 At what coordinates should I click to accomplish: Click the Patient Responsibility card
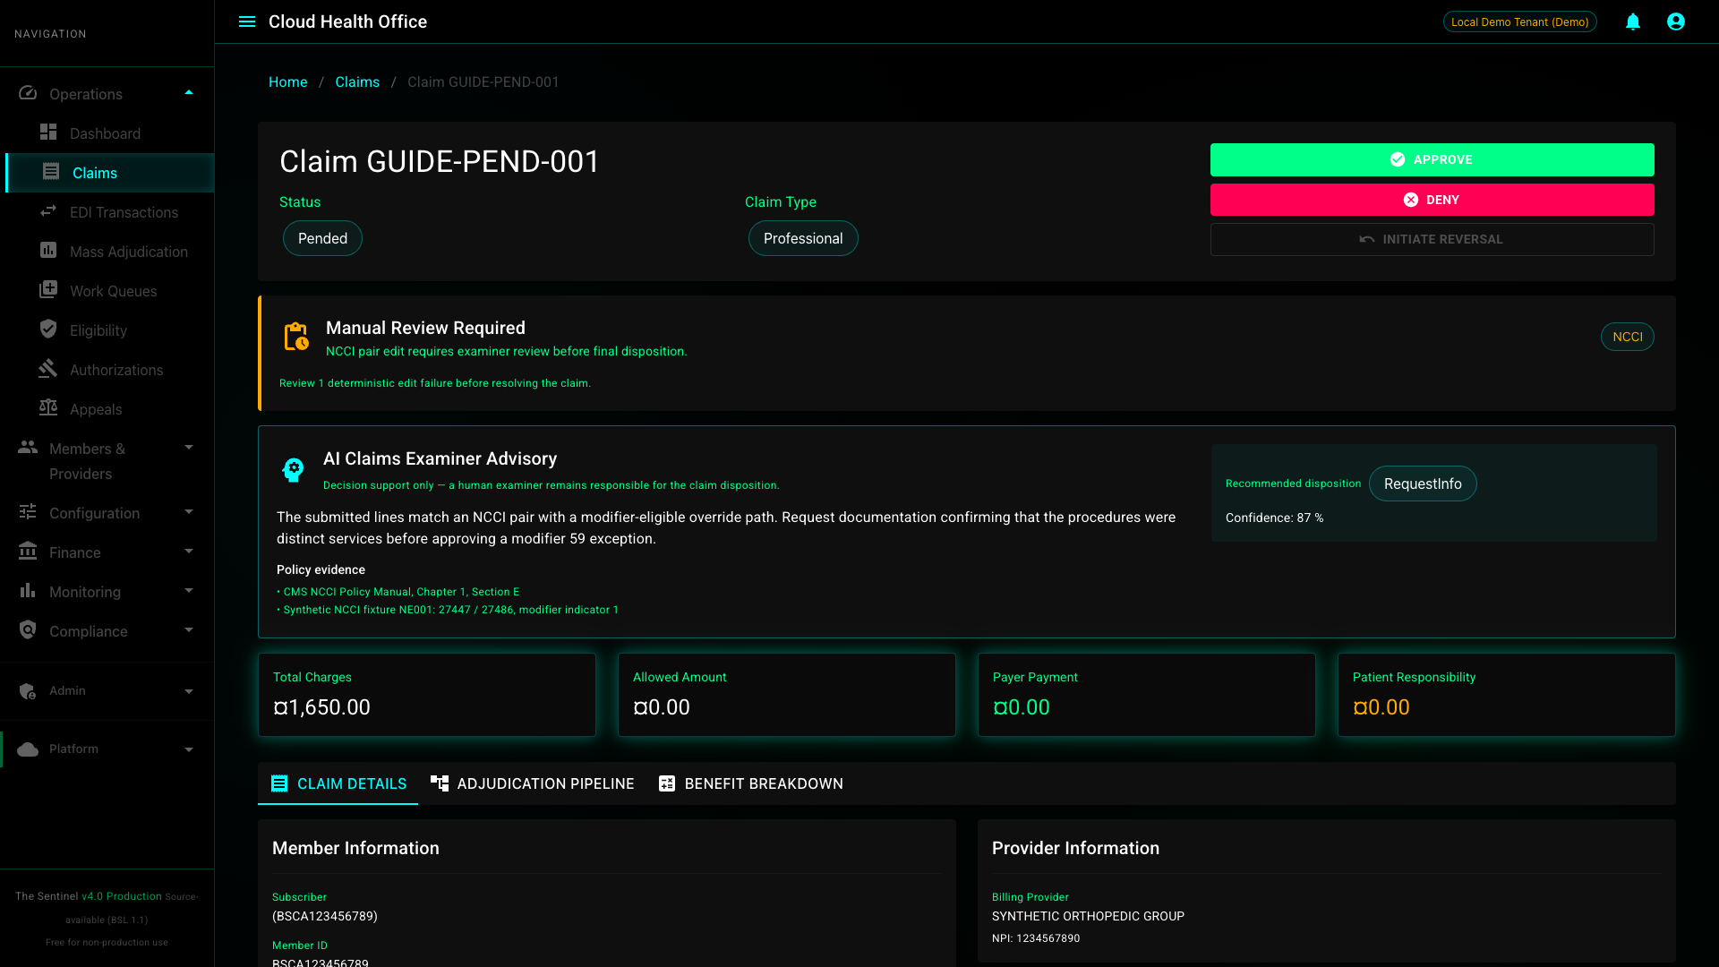pos(1507,695)
